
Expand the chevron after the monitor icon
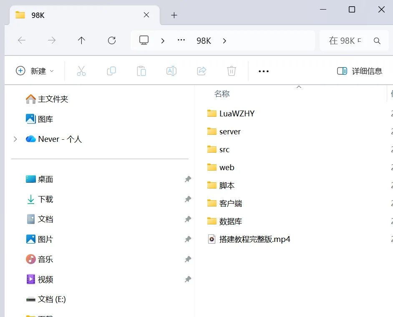pyautogui.click(x=163, y=40)
